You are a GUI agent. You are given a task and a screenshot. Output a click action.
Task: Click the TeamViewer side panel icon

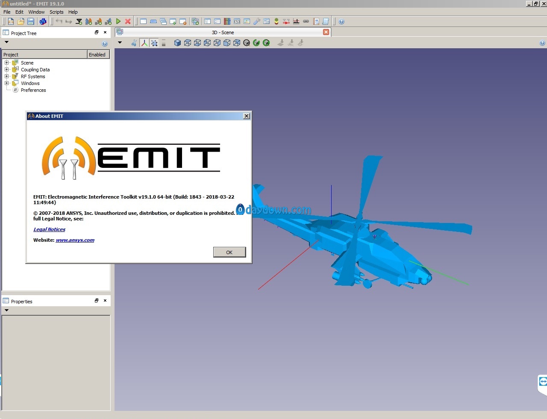[543, 381]
